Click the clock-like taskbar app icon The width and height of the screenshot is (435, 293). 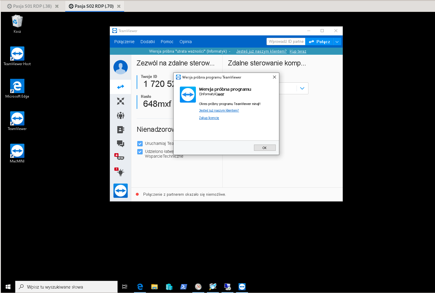click(x=198, y=287)
